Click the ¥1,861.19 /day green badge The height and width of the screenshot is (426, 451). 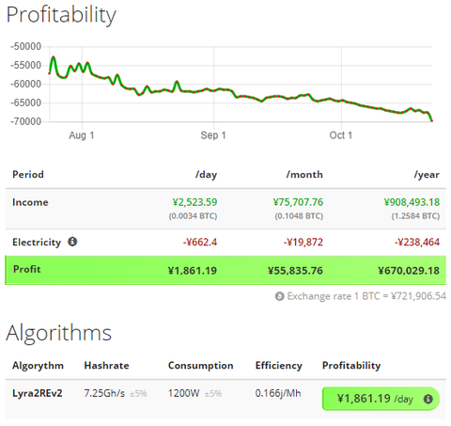(381, 399)
